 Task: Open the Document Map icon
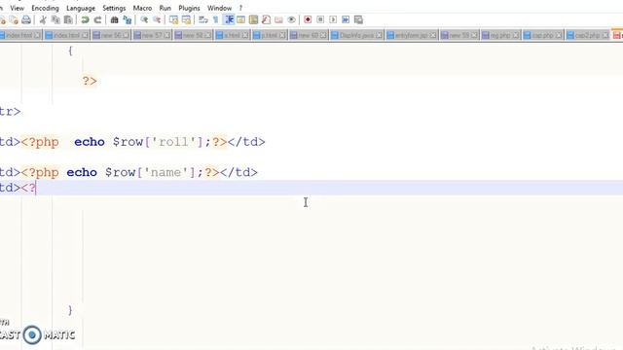tap(253, 19)
